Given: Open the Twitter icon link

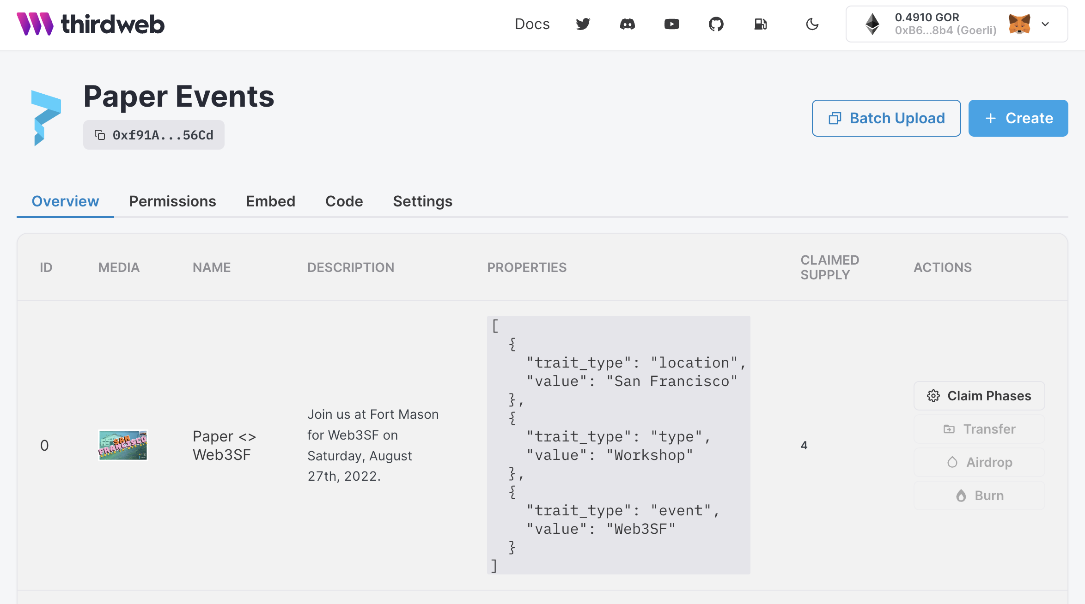Looking at the screenshot, I should pyautogui.click(x=583, y=24).
